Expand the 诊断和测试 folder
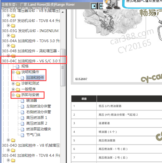 coord(13,84)
